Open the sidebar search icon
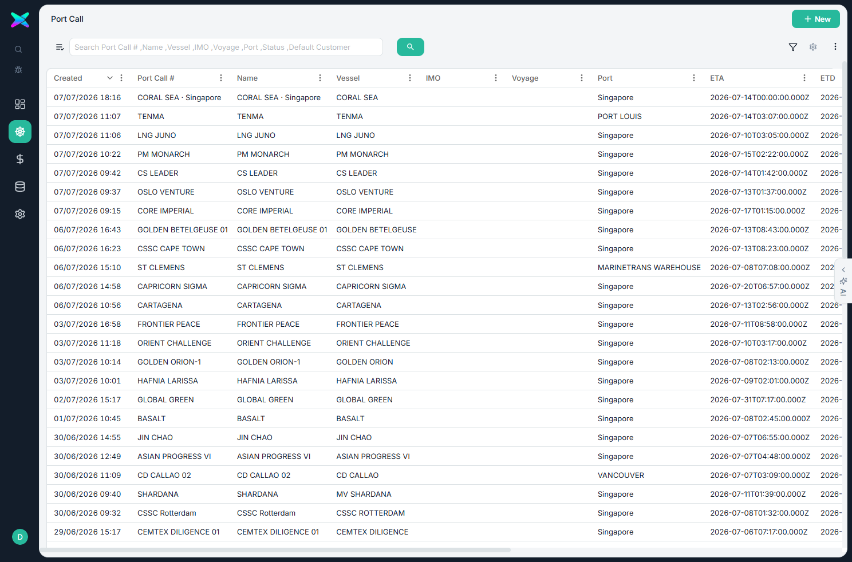Image resolution: width=852 pixels, height=562 pixels. [18, 50]
